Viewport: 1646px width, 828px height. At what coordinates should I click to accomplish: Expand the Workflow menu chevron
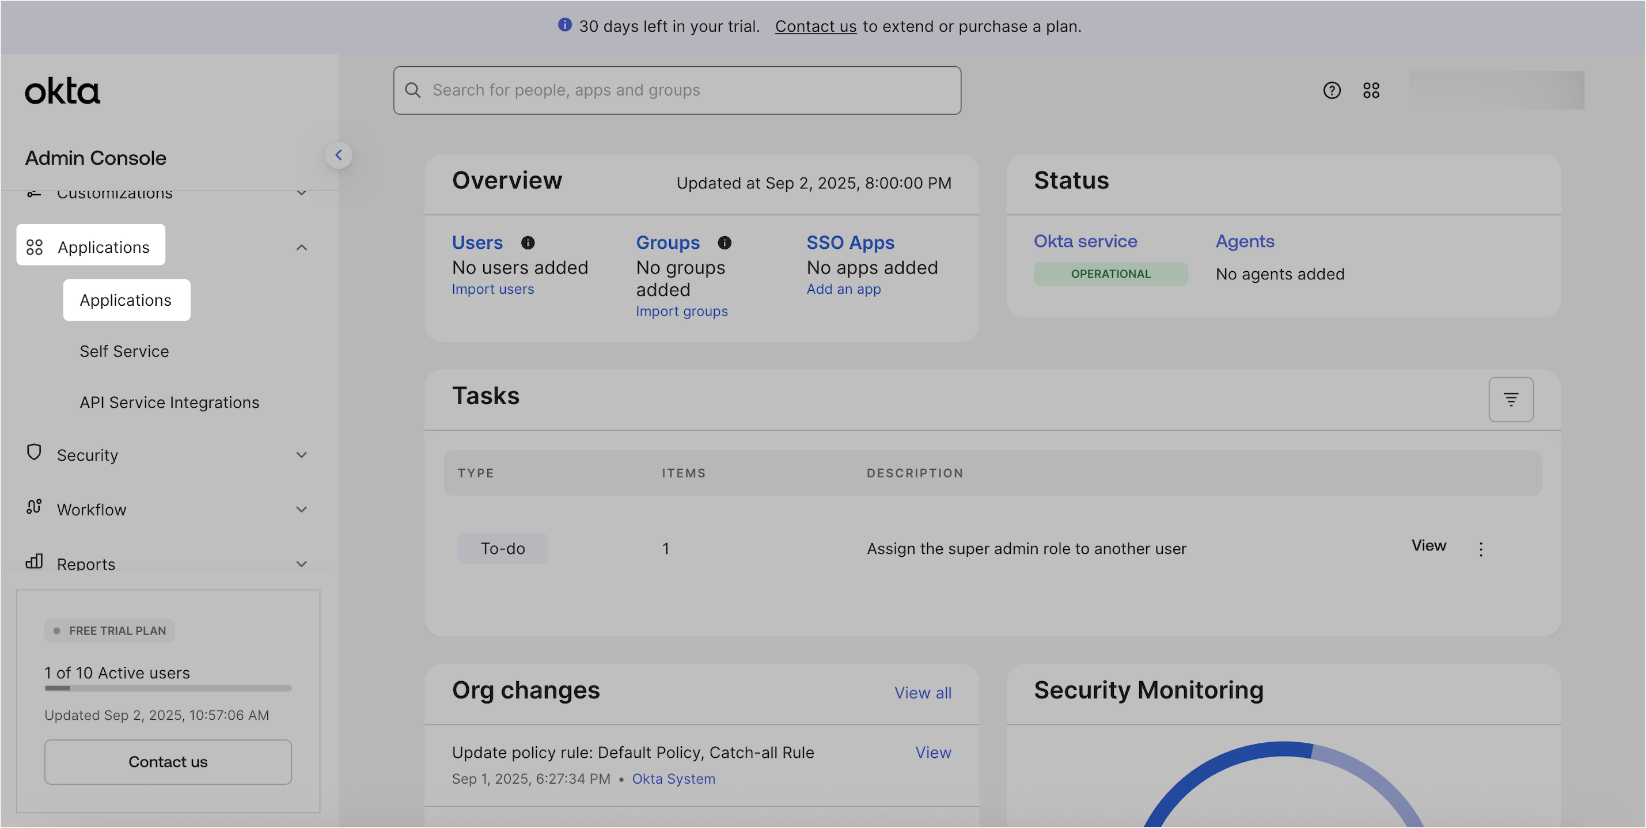tap(302, 509)
